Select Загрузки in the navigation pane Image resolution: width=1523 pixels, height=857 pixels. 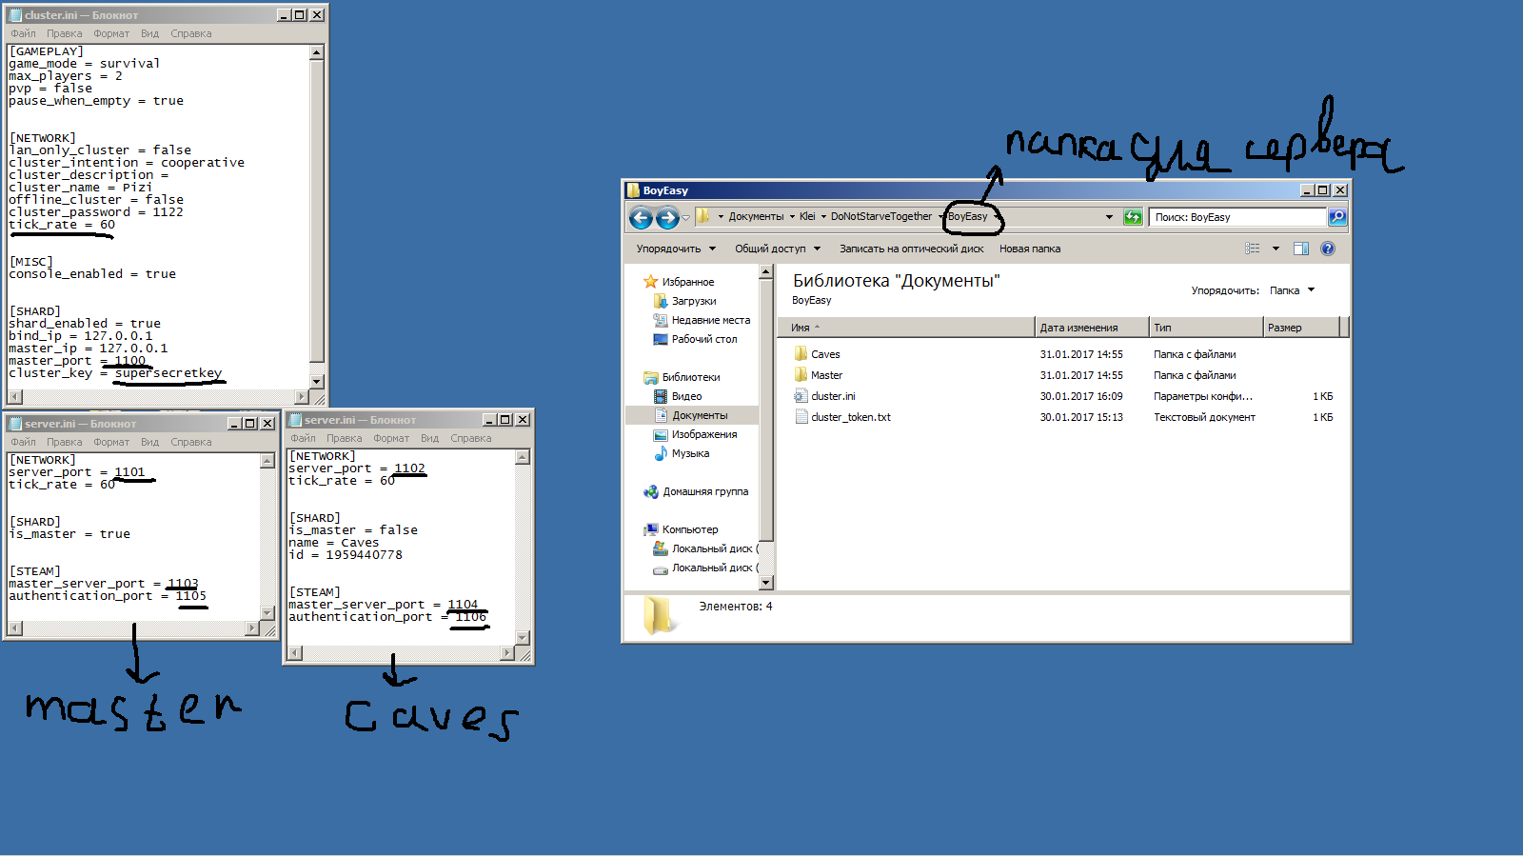pos(694,301)
